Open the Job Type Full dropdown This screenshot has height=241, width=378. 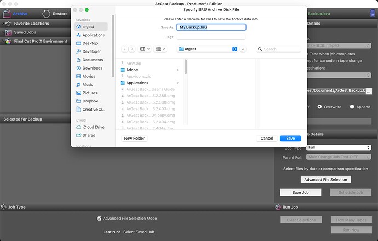339,147
